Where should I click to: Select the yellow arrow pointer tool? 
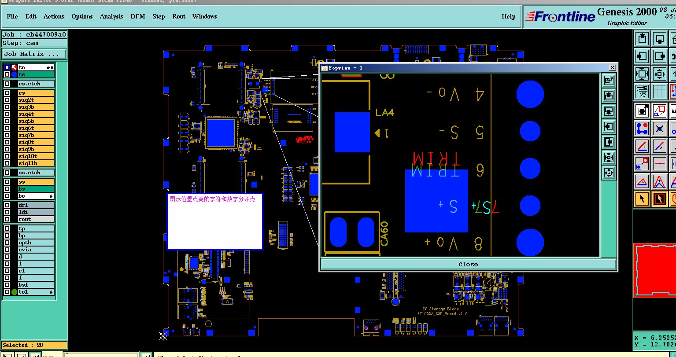tap(642, 199)
